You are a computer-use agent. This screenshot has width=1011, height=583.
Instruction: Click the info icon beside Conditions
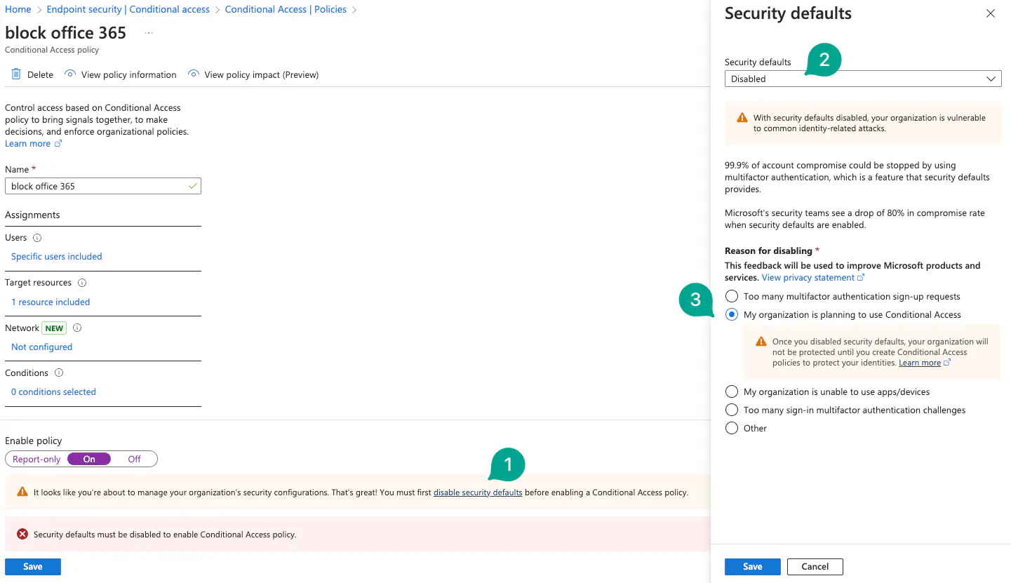pyautogui.click(x=59, y=373)
